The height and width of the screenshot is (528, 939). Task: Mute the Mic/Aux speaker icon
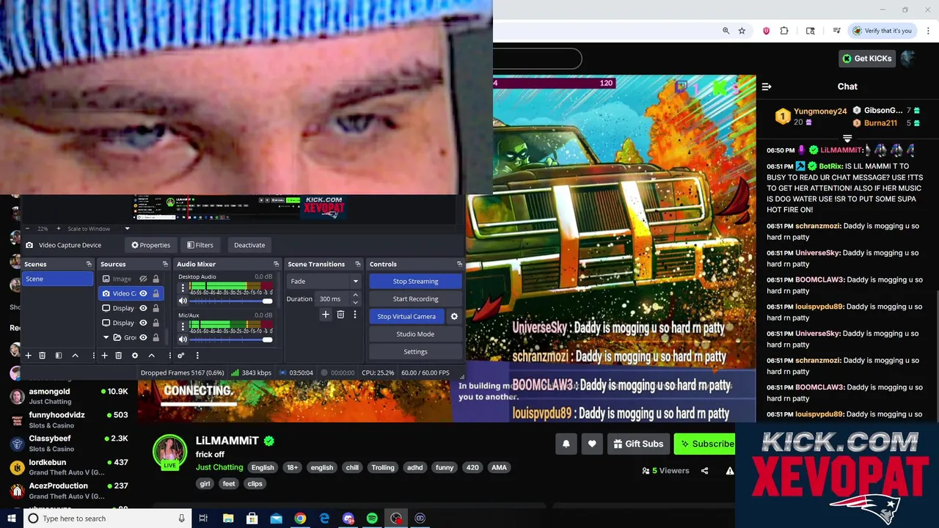(183, 340)
